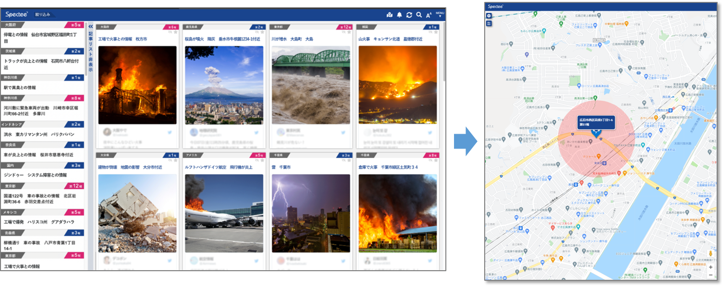The width and height of the screenshot is (722, 287).
Task: Click the Twitter icon on the ルフトハンザ card
Action: pyautogui.click(x=256, y=261)
